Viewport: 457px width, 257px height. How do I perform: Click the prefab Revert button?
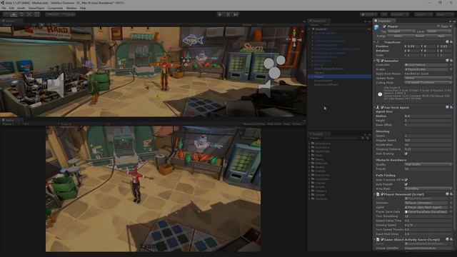tap(420, 36)
